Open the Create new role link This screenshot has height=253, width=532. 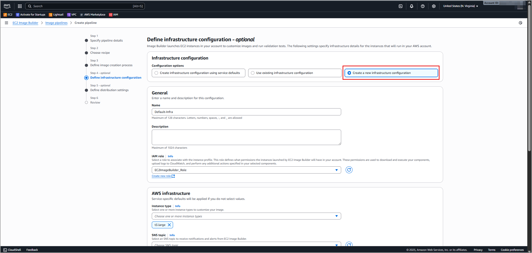[163, 176]
